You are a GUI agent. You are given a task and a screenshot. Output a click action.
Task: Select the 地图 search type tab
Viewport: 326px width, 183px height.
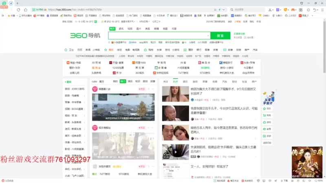[165, 28]
